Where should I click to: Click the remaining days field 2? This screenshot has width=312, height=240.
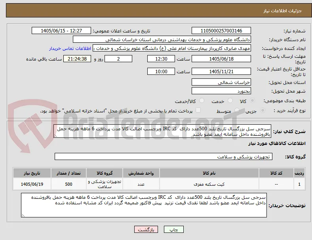tap(118, 59)
